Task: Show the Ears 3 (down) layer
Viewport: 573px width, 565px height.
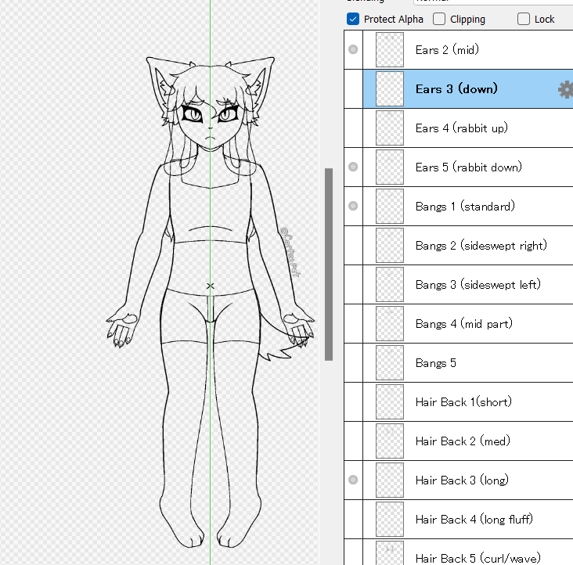Action: pyautogui.click(x=353, y=88)
